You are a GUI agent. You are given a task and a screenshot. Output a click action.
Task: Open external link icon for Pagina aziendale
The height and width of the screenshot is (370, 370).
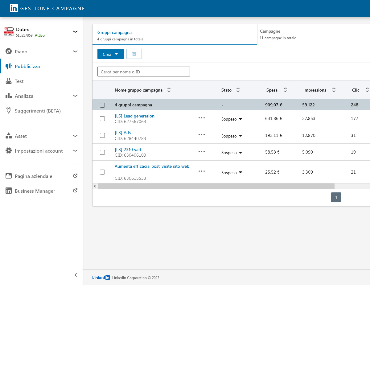[x=75, y=176]
